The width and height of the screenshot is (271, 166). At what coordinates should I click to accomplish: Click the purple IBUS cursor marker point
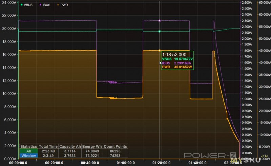[x=160, y=21]
